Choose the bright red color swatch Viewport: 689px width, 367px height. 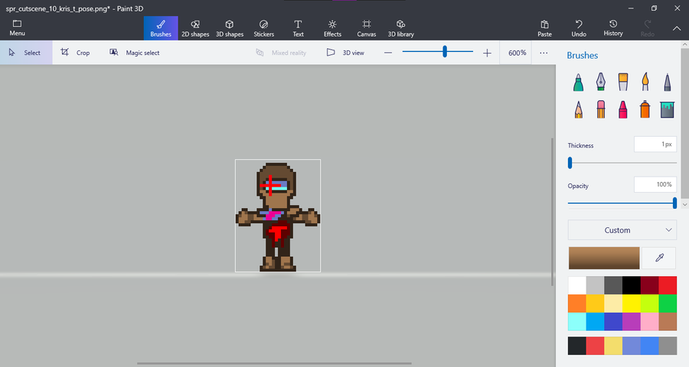668,285
